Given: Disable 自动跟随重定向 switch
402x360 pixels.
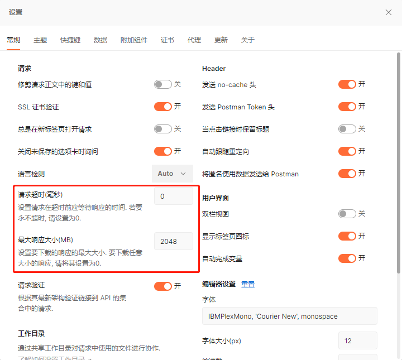Looking at the screenshot, I should click(347, 151).
